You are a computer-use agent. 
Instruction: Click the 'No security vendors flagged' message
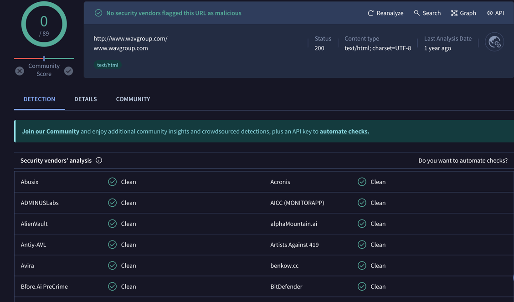174,13
